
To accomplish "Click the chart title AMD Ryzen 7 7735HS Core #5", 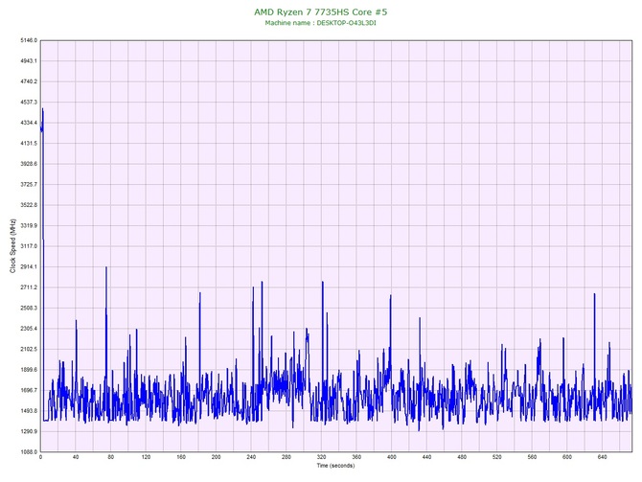I will [321, 11].
